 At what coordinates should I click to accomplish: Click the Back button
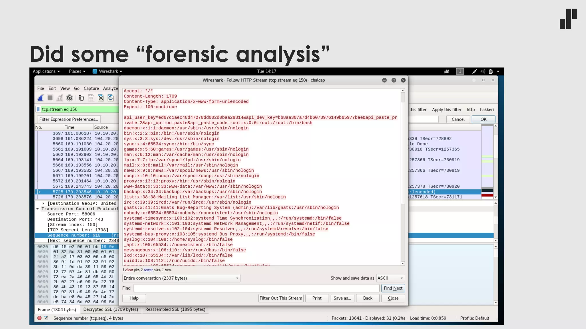click(368, 298)
